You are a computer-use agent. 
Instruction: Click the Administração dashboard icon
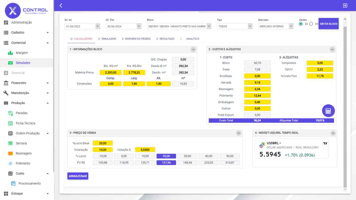click(x=6, y=23)
